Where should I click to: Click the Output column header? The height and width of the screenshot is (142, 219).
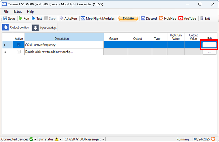(x=140, y=37)
